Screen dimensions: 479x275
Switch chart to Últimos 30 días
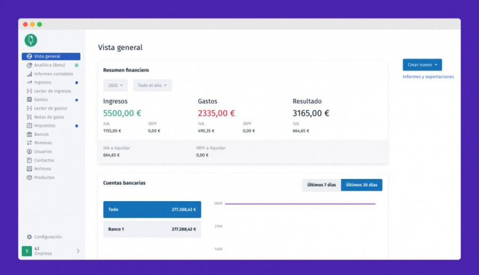pos(361,185)
